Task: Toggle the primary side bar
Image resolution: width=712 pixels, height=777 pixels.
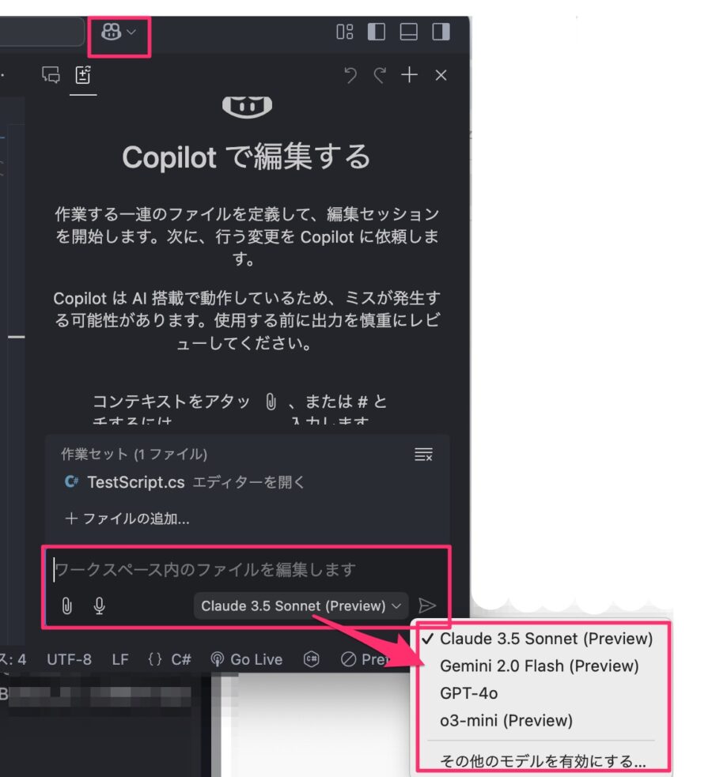Action: [x=377, y=32]
